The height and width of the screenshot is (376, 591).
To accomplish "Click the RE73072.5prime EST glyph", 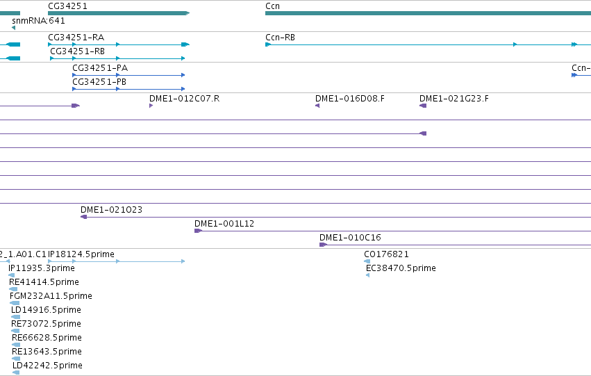I will (15, 331).
